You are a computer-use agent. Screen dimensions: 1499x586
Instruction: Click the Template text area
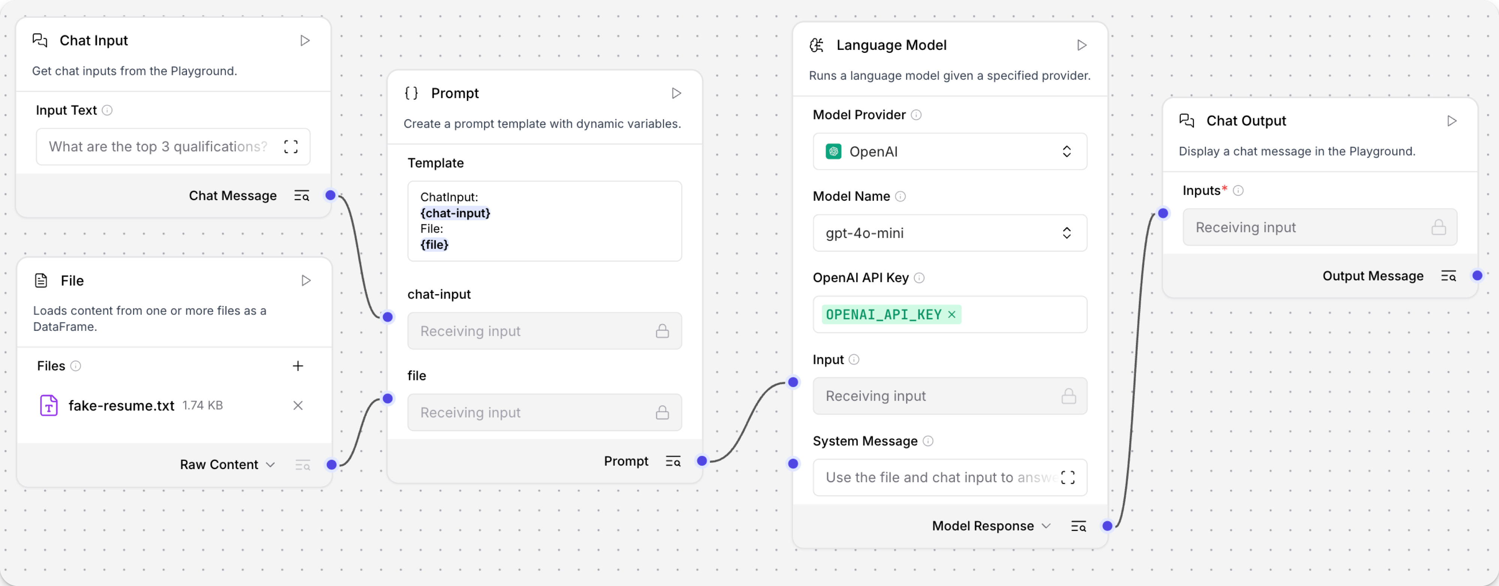544,221
